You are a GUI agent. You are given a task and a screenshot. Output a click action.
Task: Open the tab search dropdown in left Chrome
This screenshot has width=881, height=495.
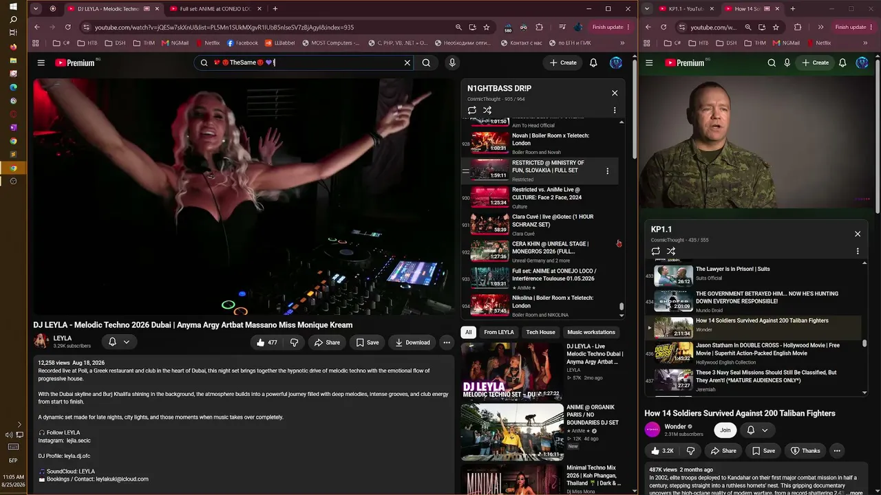[36, 9]
